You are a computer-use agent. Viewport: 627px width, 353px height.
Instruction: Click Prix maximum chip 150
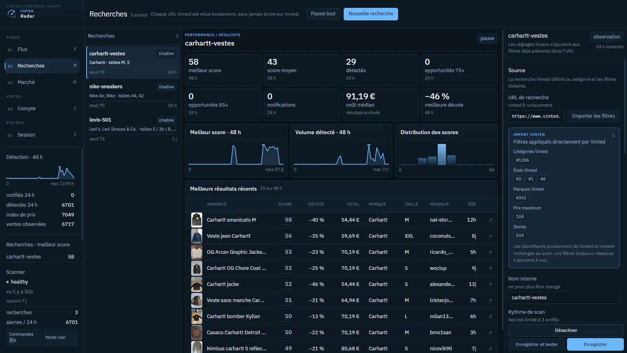tap(520, 217)
